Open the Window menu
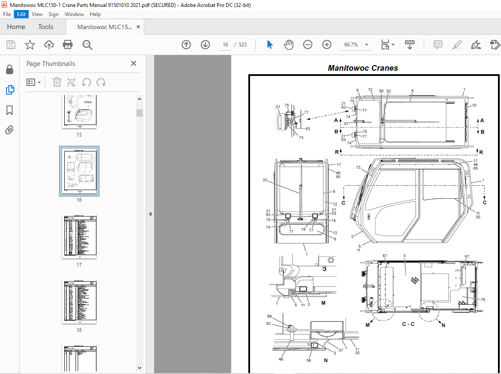Viewport: 501px width, 374px height. 74,14
